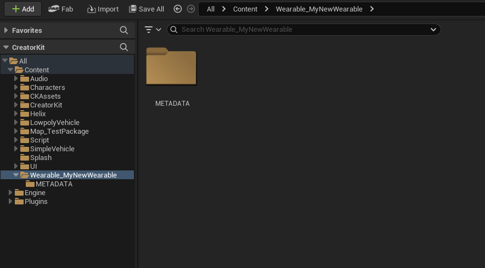Click All in the breadcrumb path

(211, 9)
